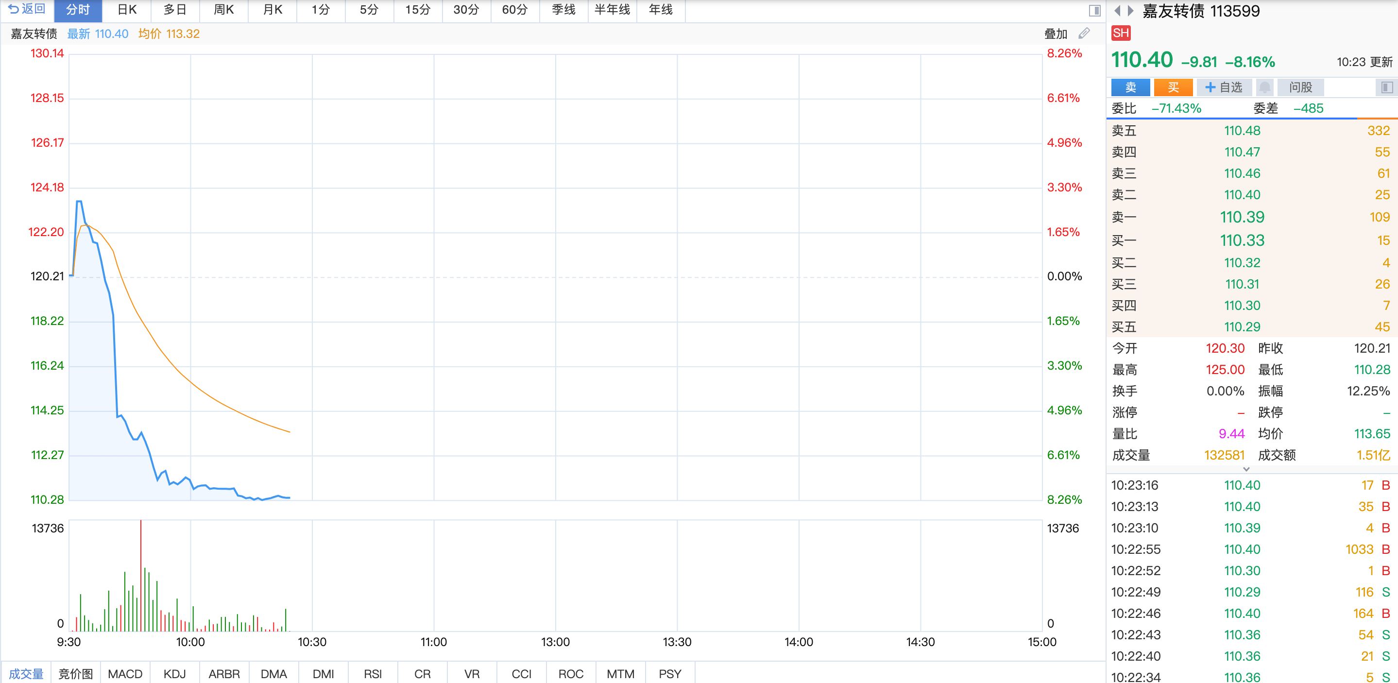
Task: Expand the quote details chevron
Action: 1246,469
